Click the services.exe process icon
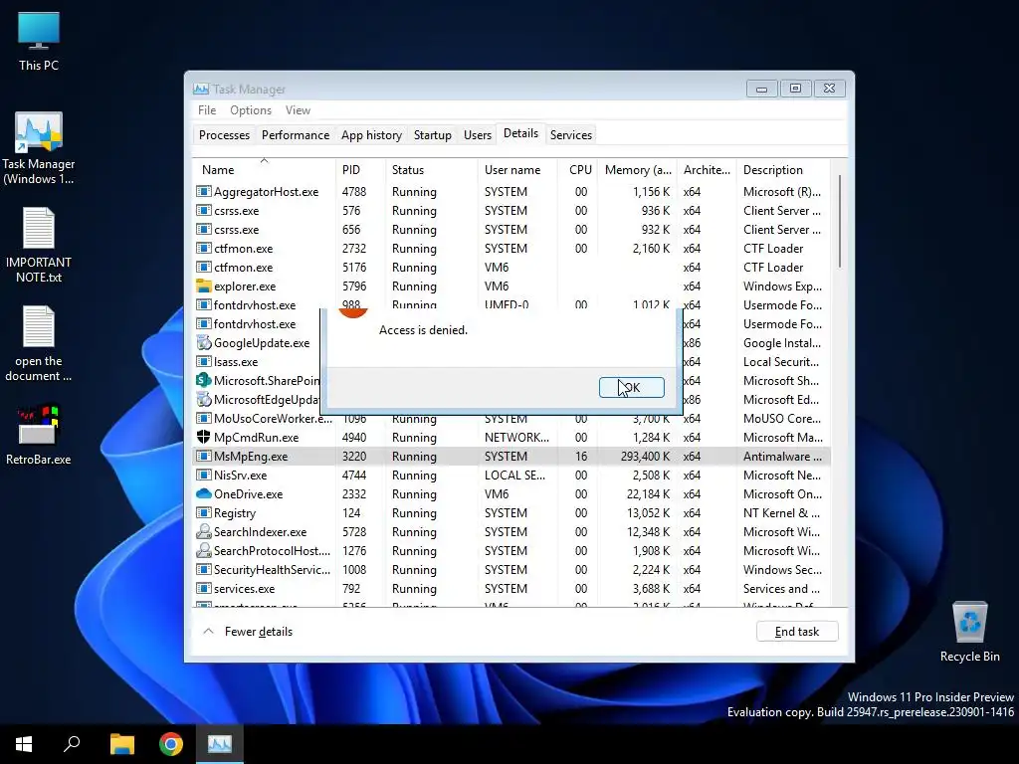This screenshot has height=764, width=1019. (203, 589)
